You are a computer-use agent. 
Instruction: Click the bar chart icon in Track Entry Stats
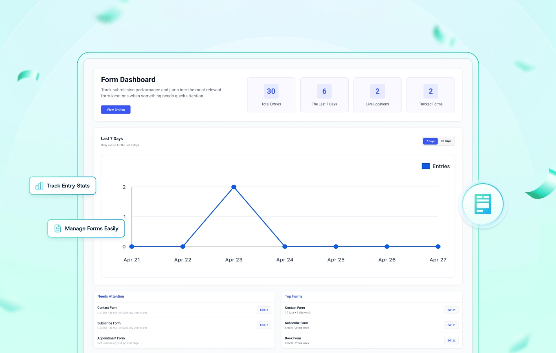pyautogui.click(x=40, y=186)
